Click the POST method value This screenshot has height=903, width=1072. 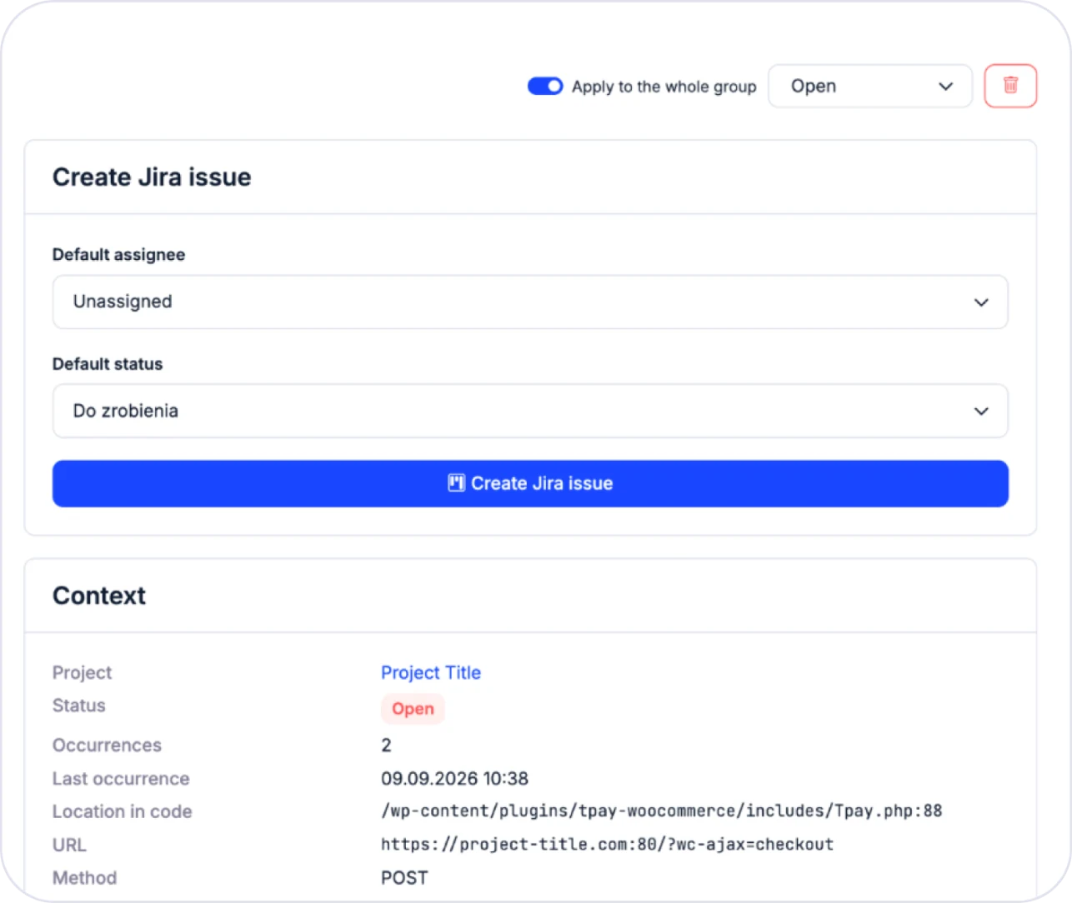click(404, 877)
